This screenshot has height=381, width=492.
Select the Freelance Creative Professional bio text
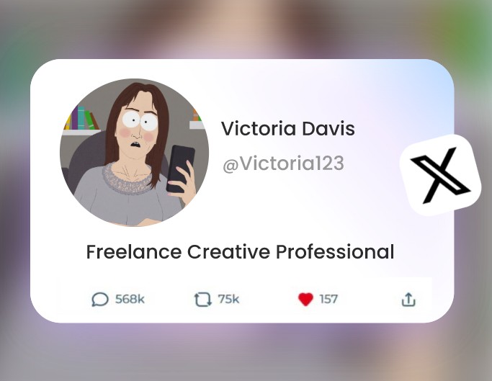(x=240, y=252)
